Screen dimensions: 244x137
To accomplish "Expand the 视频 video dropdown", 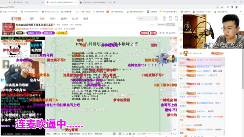I will (64, 19).
